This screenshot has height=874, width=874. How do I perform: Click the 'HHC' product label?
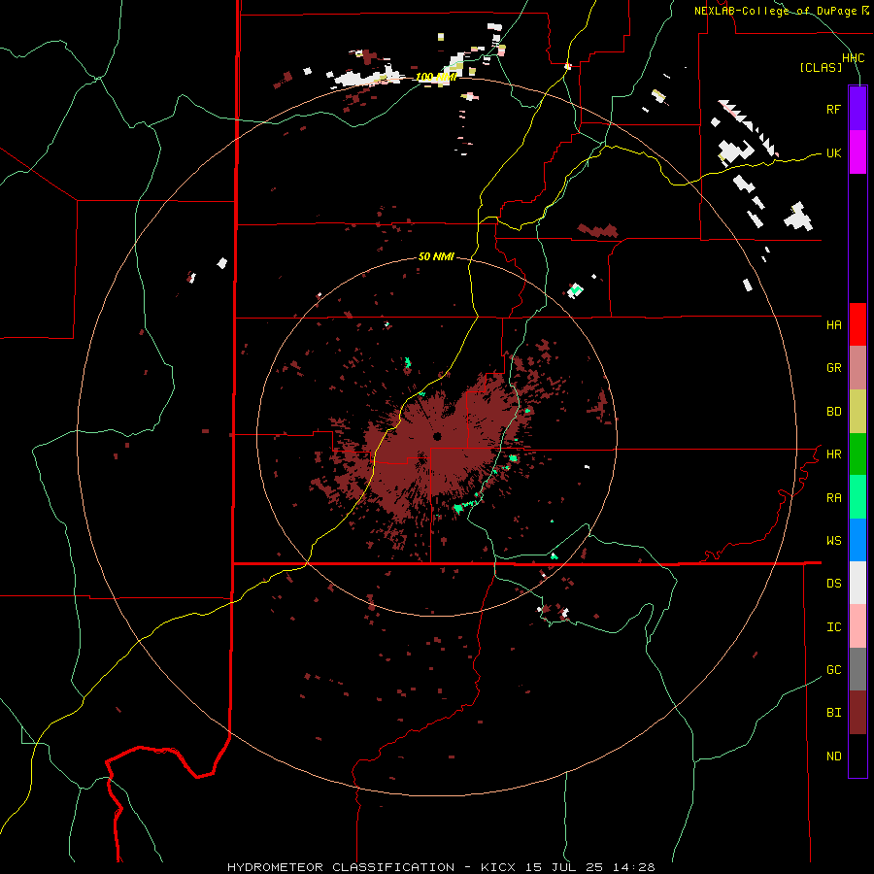[853, 58]
